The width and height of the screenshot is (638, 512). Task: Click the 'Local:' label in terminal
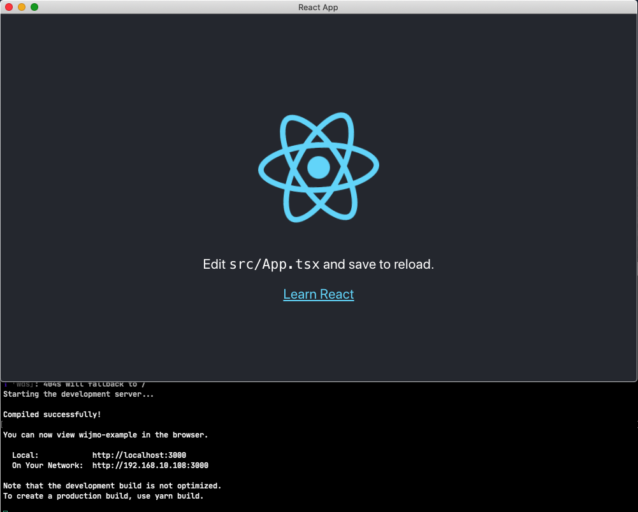pyautogui.click(x=25, y=455)
